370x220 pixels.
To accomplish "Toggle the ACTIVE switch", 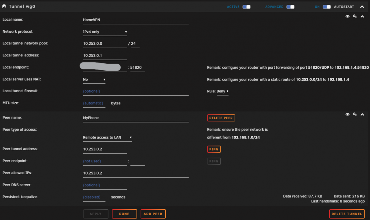I will tap(246, 7).
